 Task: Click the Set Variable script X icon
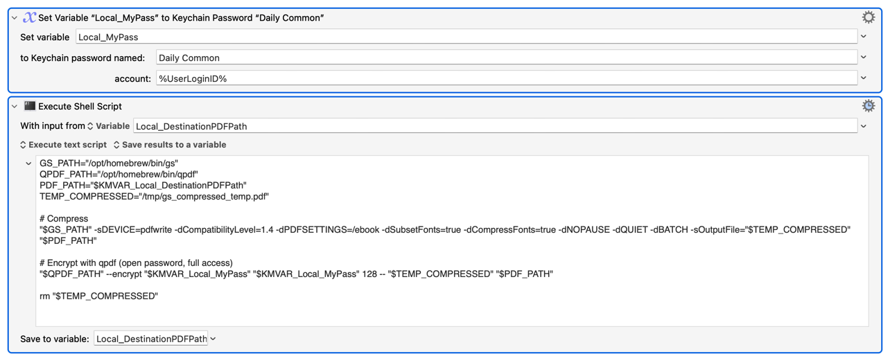[x=29, y=17]
